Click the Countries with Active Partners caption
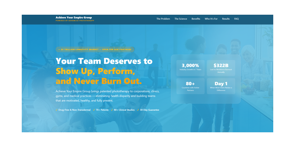The image size is (295, 147). click(190, 89)
